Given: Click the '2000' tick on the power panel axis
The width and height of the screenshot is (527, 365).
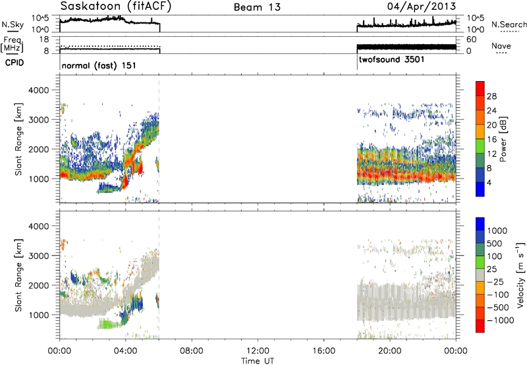Looking at the screenshot, I should 39,149.
